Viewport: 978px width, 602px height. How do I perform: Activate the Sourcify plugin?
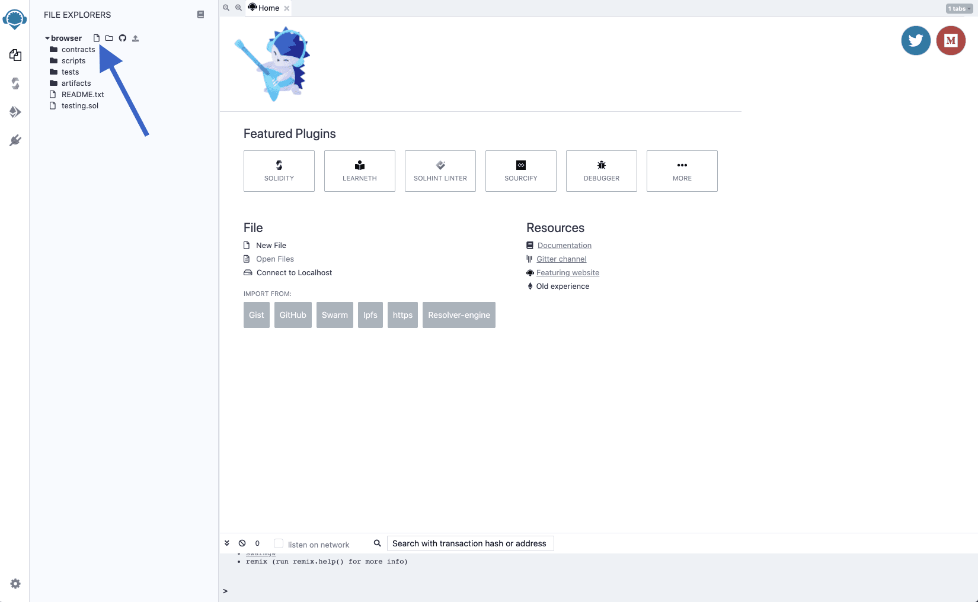coord(521,171)
